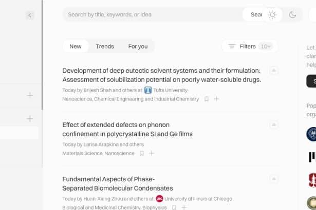The width and height of the screenshot is (316, 210).
Task: Click the search input field
Action: click(x=153, y=15)
